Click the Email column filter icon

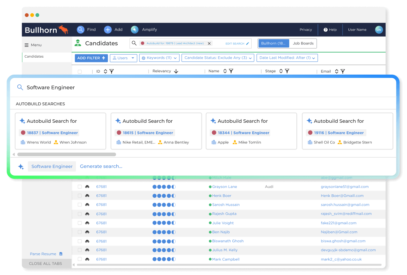pos(343,71)
